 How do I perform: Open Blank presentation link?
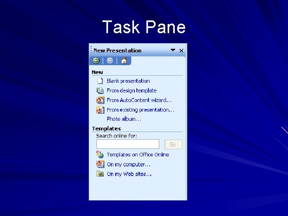point(128,81)
